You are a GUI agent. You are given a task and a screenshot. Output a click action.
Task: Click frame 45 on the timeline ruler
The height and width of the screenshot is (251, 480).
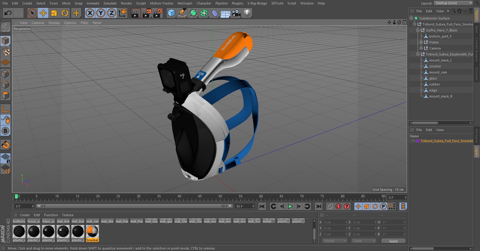tap(200, 197)
